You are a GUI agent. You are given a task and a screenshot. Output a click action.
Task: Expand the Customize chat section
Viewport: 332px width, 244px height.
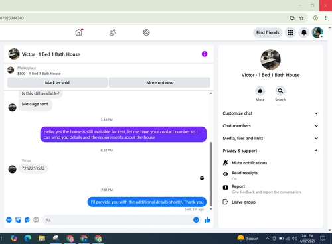[270, 113]
